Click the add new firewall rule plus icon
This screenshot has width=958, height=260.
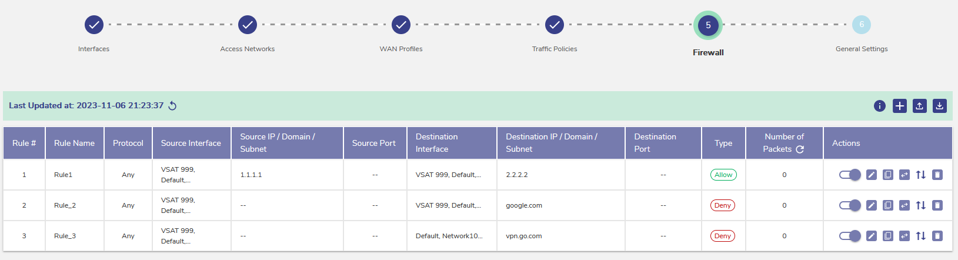[x=899, y=106]
